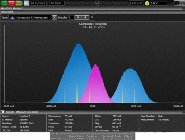Click the Waveform Window 1 title bar
185x140 pixels.
[92, 8]
